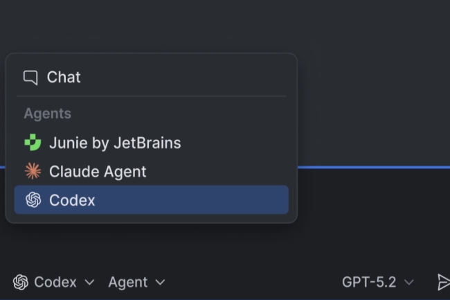450x300 pixels.
Task: Click the Codex icon in the highlighted row
Action: [33, 200]
